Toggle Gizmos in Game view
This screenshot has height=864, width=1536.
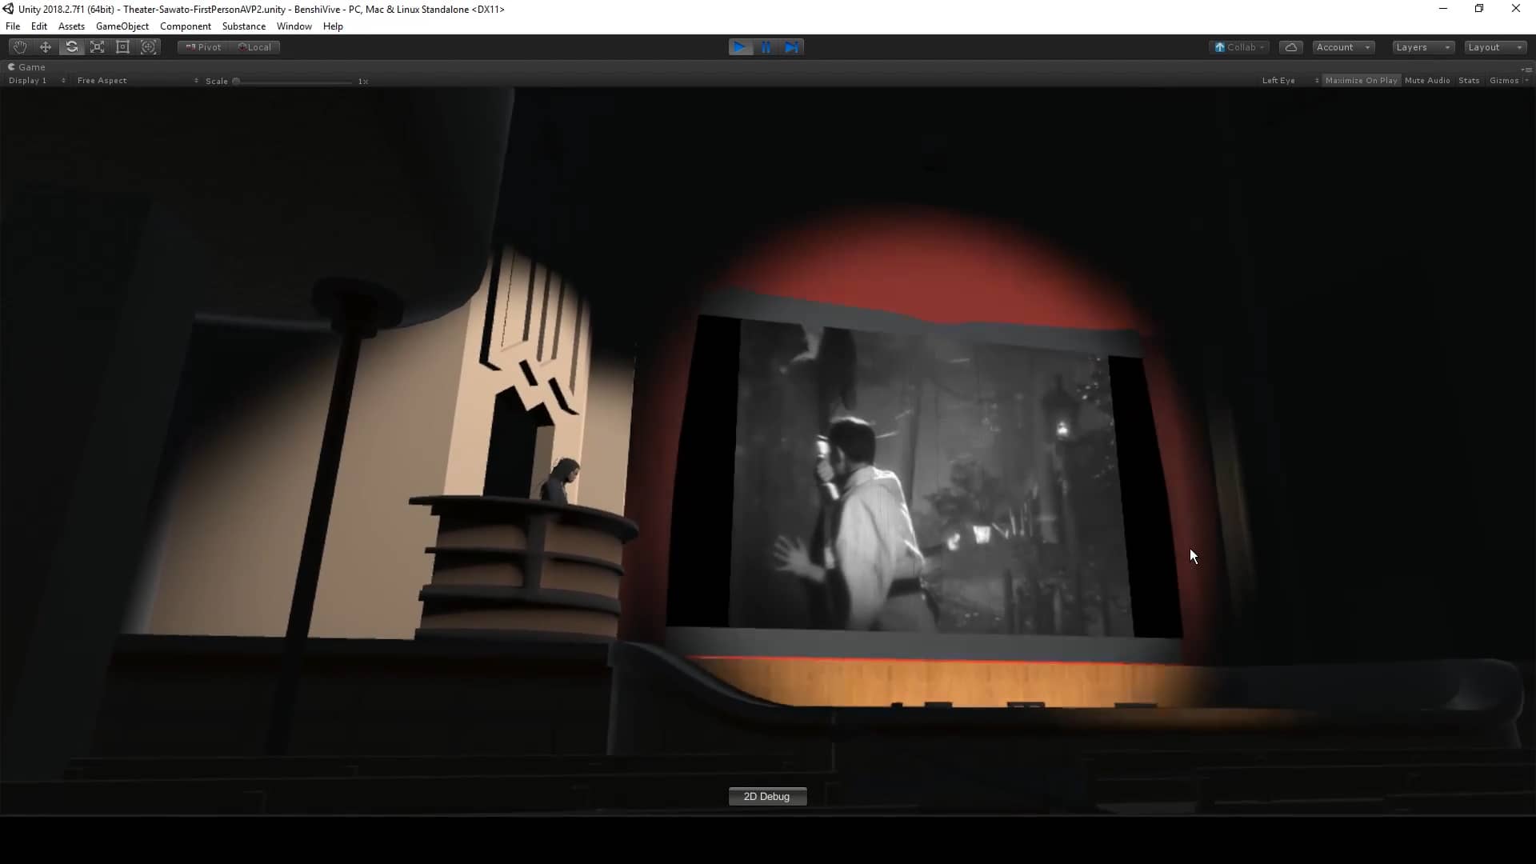[x=1503, y=81]
